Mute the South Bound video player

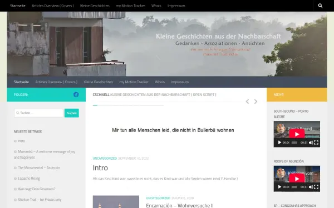point(311,143)
